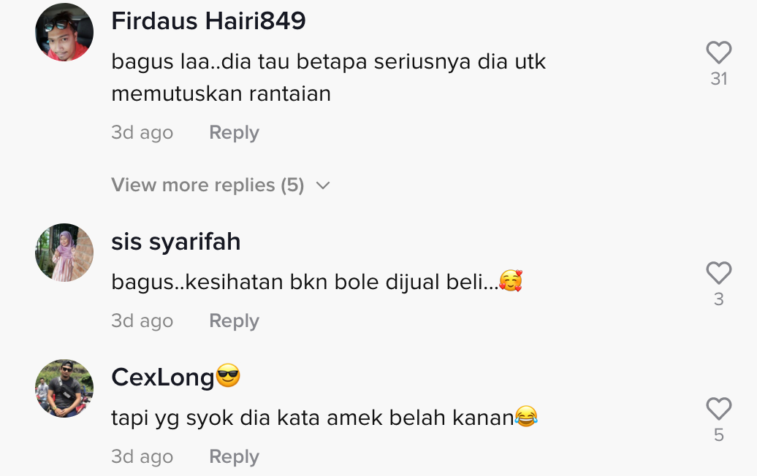The width and height of the screenshot is (757, 476).
Task: Like CexLong's comment using the heart icon
Action: pos(719,409)
